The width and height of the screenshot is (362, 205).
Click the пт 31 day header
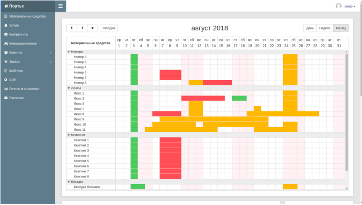click(339, 43)
